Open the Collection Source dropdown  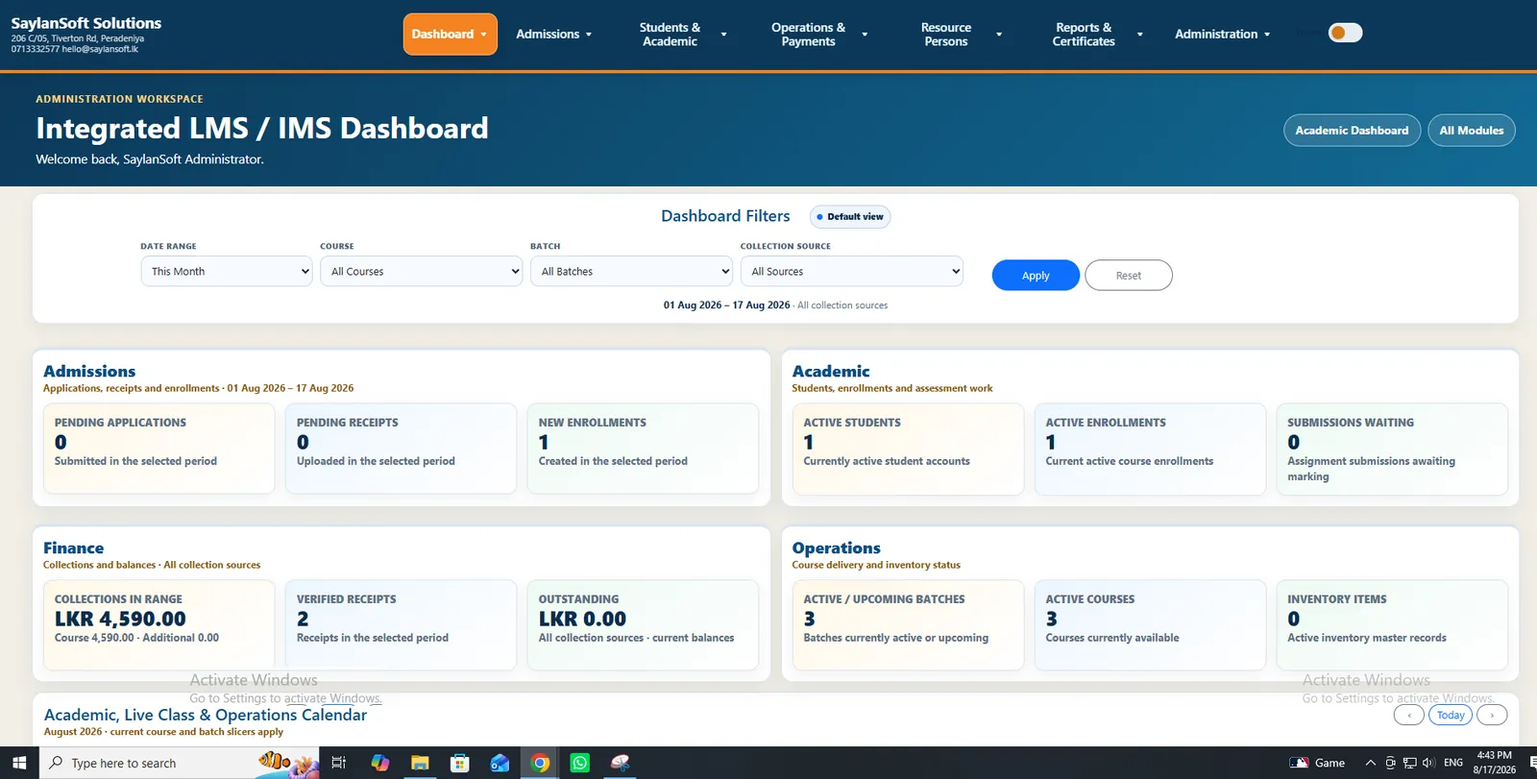pos(852,271)
